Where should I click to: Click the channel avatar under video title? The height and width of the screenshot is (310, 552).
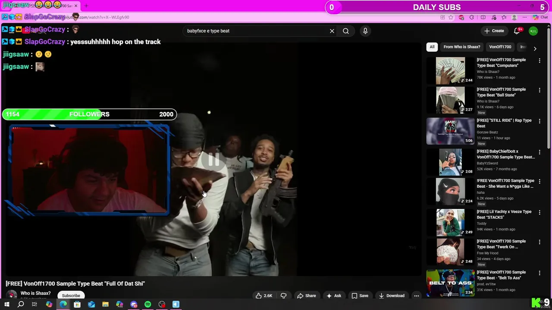tap(12, 295)
